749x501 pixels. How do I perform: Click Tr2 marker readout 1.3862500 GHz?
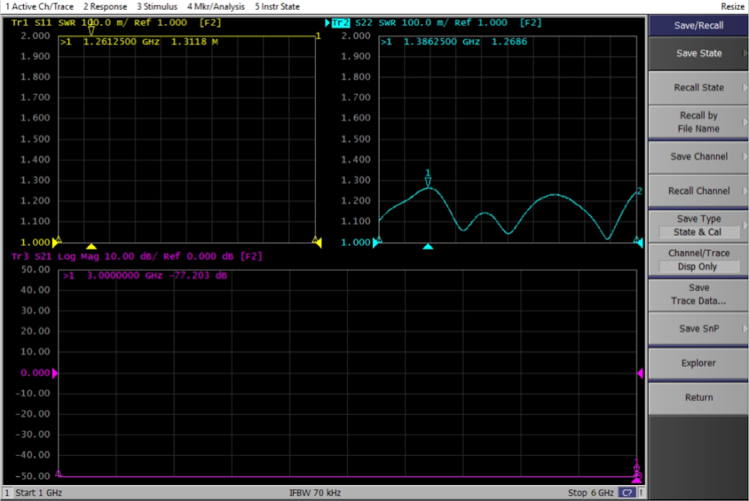442,42
